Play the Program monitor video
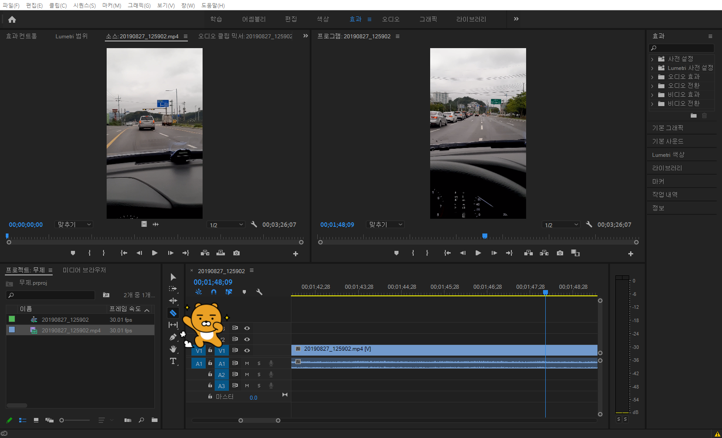 478,253
